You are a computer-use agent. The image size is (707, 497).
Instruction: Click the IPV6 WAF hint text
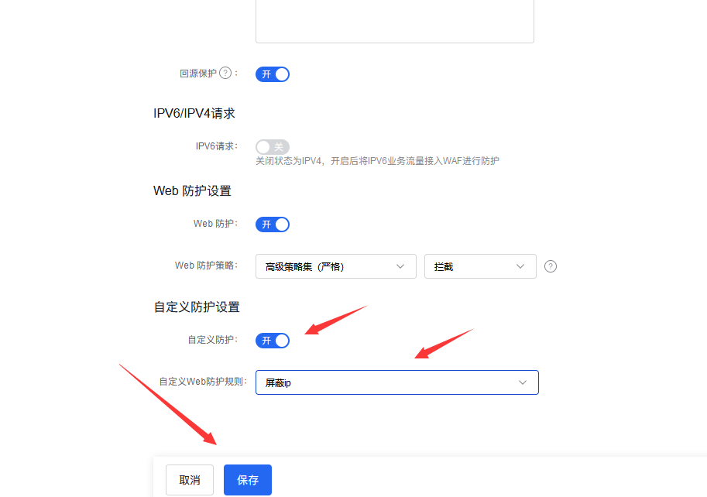click(x=377, y=161)
